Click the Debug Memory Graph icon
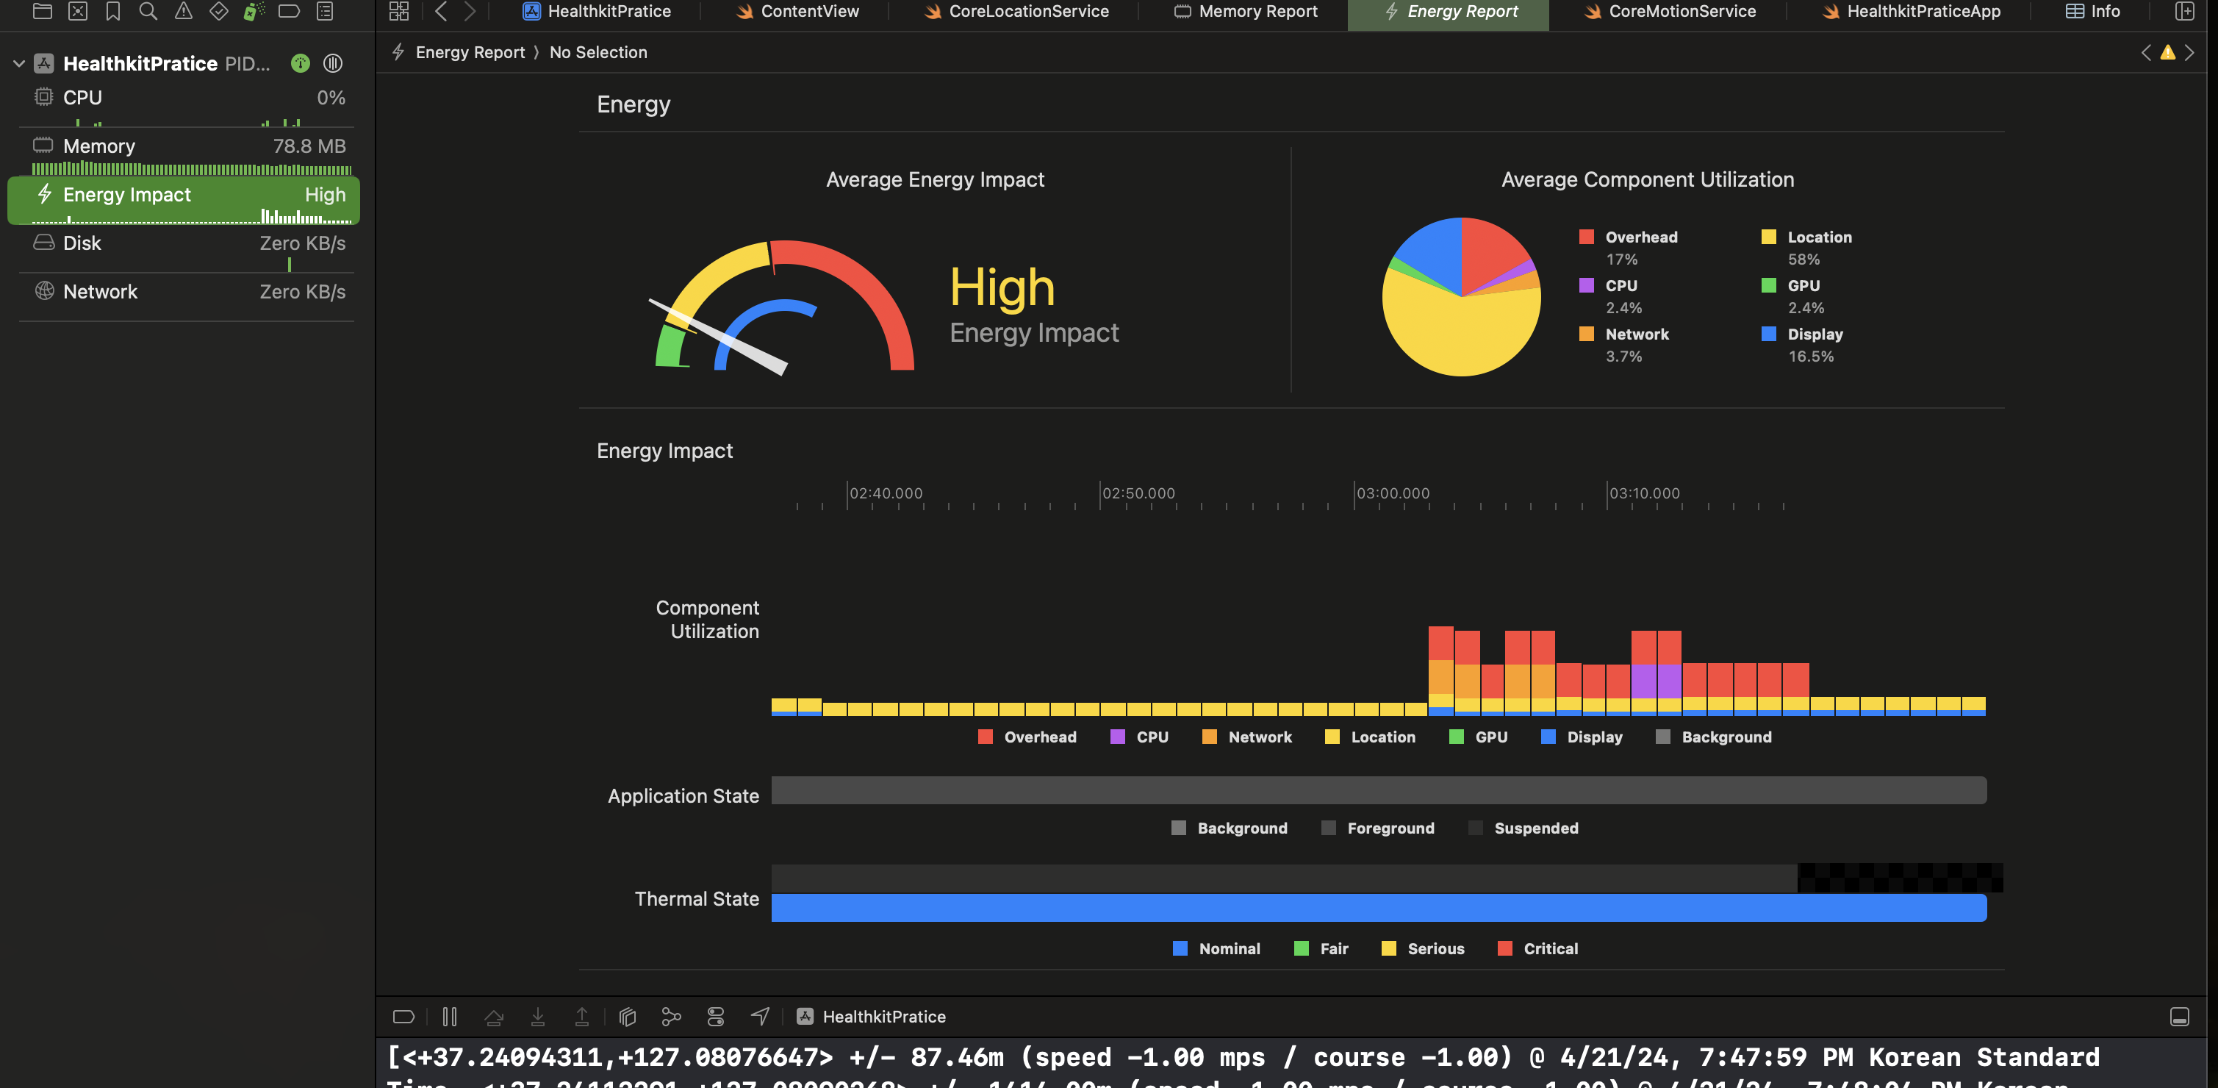Screen dimensions: 2218x1088 point(671,1017)
